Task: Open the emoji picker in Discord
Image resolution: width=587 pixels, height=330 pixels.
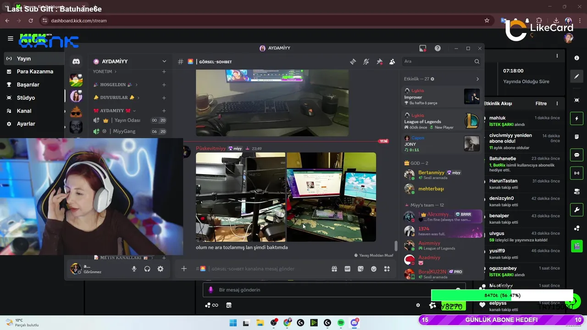Action: (374, 269)
